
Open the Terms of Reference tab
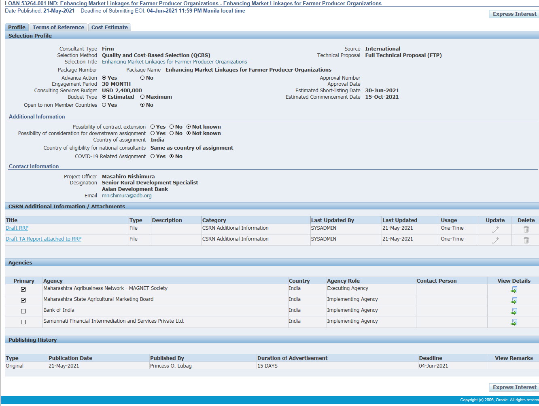click(58, 27)
